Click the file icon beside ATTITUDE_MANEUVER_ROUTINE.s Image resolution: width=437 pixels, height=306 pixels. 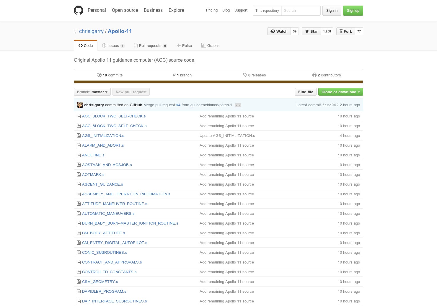point(79,204)
